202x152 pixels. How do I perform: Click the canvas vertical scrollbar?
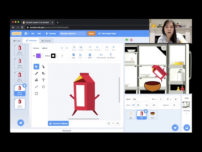119,90
